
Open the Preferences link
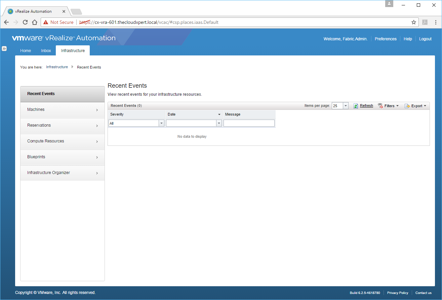[x=386, y=39]
